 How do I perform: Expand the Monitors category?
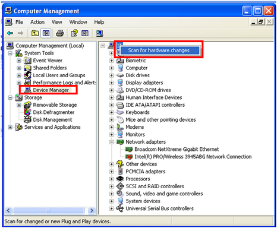112,135
